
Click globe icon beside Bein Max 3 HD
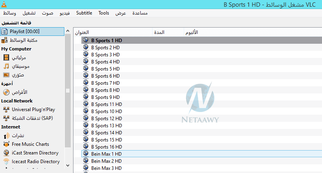click(86, 168)
